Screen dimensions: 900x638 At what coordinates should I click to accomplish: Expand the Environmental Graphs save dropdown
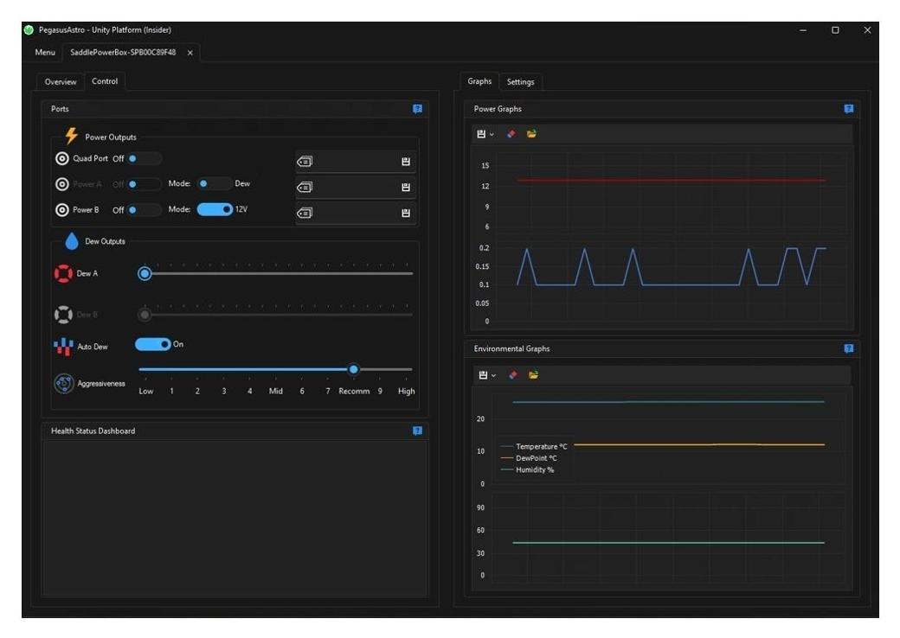click(x=487, y=374)
